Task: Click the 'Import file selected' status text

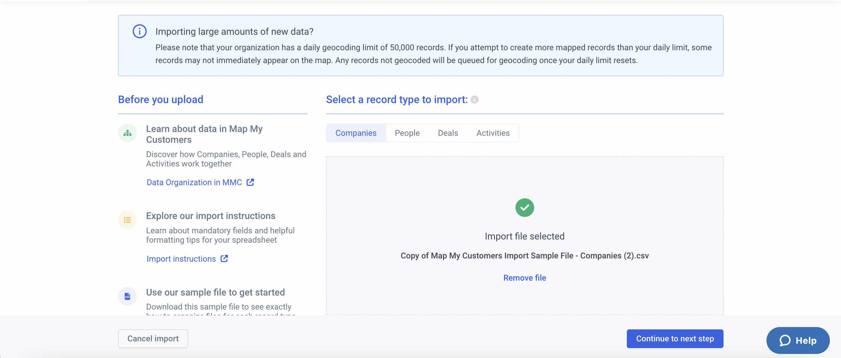Action: [525, 236]
